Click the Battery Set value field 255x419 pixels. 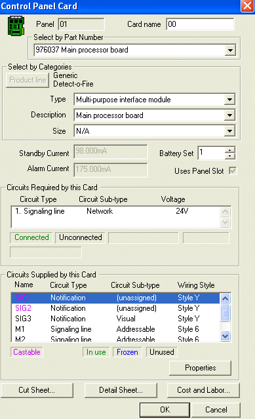click(x=211, y=153)
